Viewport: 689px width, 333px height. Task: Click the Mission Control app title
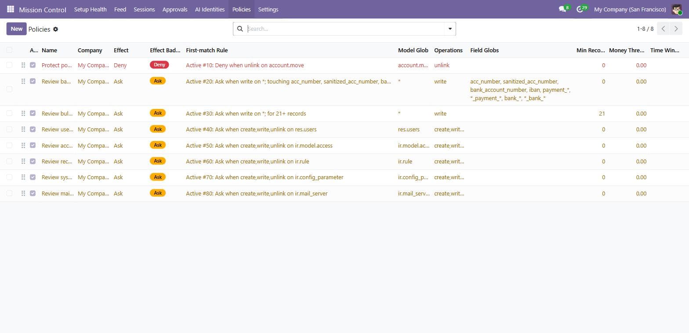[43, 10]
